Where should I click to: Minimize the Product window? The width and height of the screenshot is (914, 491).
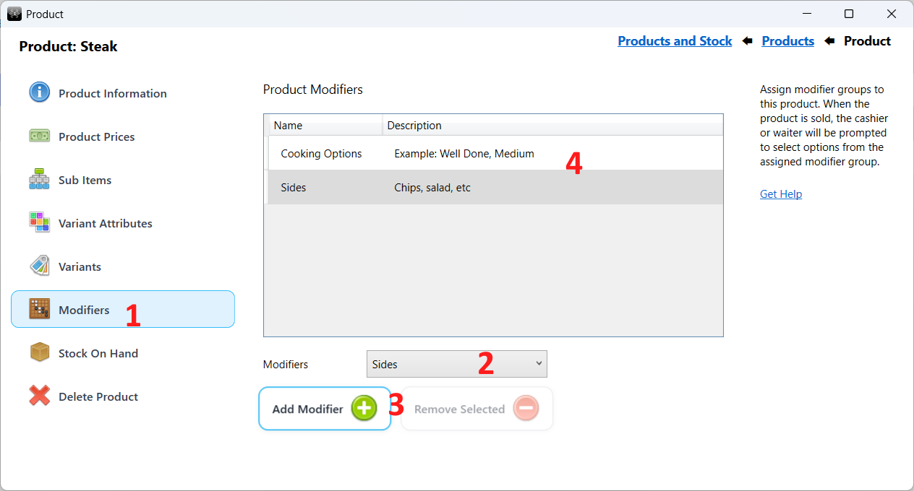pyautogui.click(x=807, y=14)
